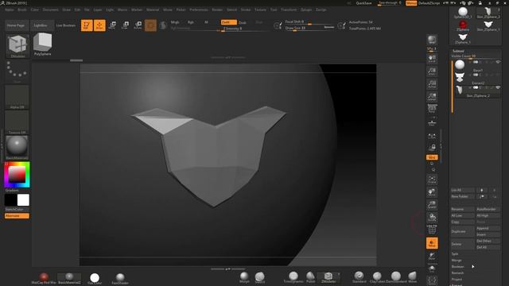Toggle the M material channel

[x=206, y=22]
